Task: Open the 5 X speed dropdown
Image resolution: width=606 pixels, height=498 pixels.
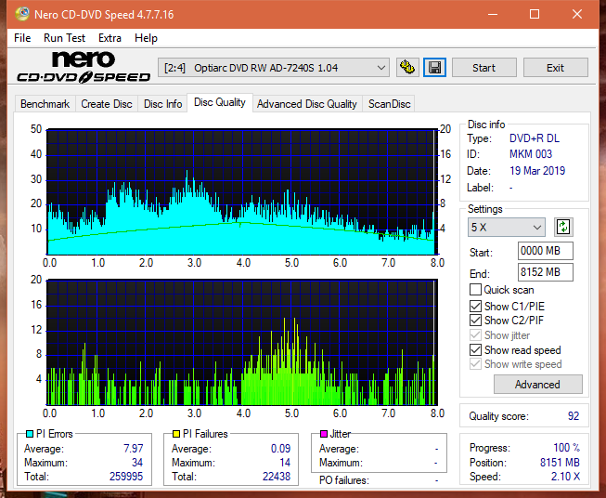Action: (x=507, y=227)
